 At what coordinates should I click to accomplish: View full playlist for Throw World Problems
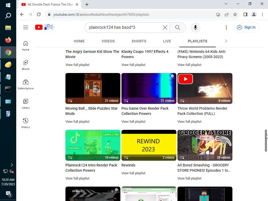[189, 121]
